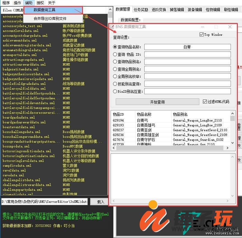The height and width of the screenshot is (238, 242).
Task: Select result row 628237 白青圣剑
Action: tap(170, 130)
